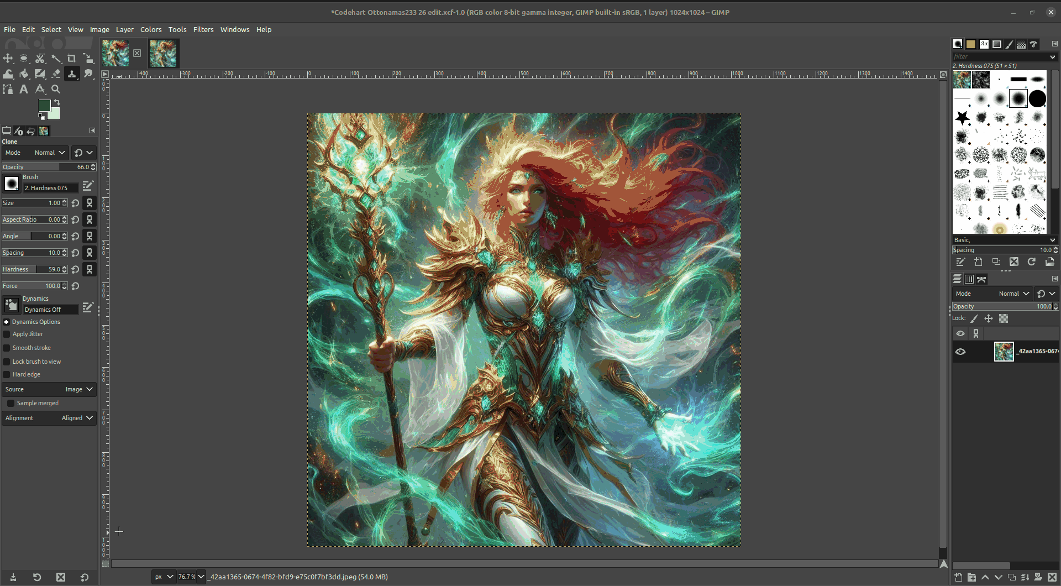The width and height of the screenshot is (1061, 586).
Task: Enable the Smooth stroke checkbox
Action: pyautogui.click(x=7, y=348)
